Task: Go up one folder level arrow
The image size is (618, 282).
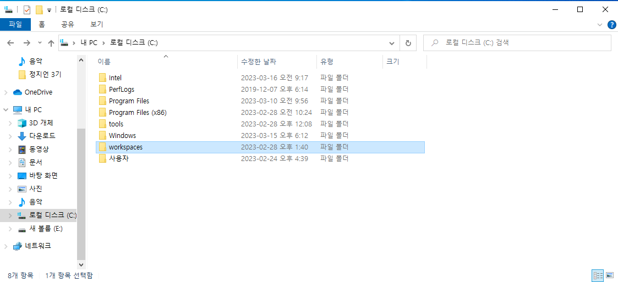Action: tap(51, 43)
